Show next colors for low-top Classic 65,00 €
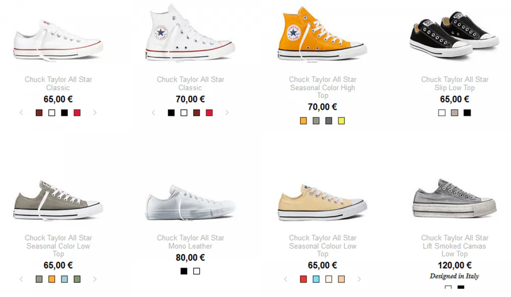The height and width of the screenshot is (297, 511). (95, 113)
